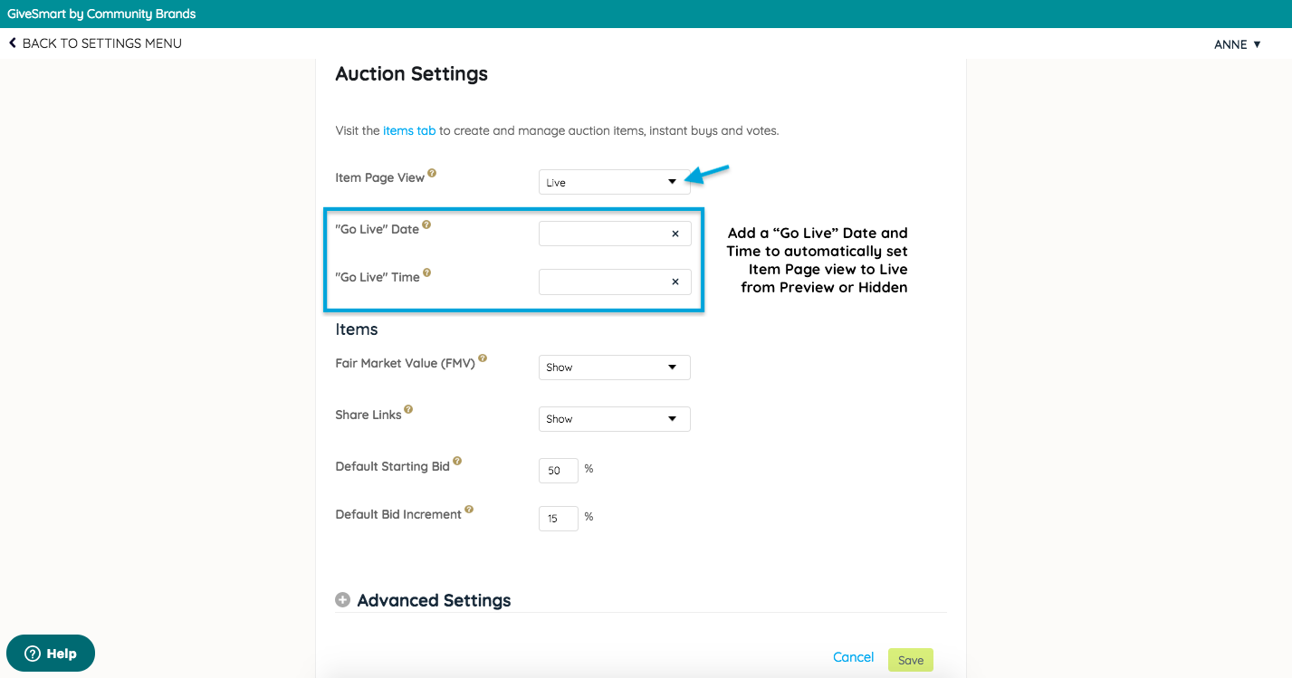Click Cancel link
The height and width of the screenshot is (678, 1292).
pyautogui.click(x=853, y=657)
